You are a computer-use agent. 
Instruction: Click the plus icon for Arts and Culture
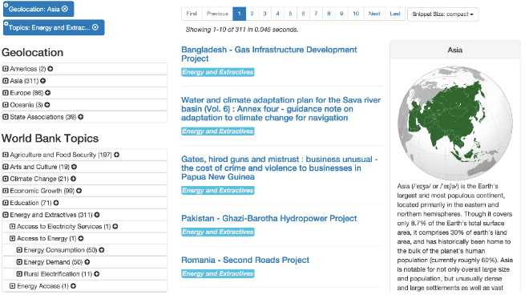pyautogui.click(x=74, y=167)
